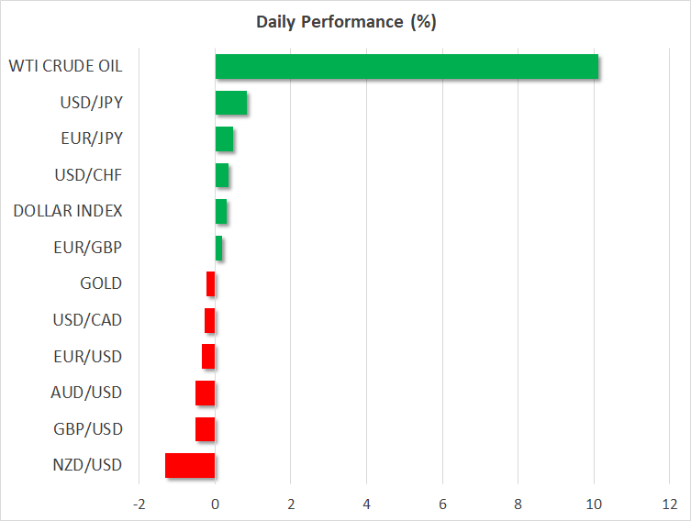Select the USD/CAD category label
The width and height of the screenshot is (691, 521).
(x=87, y=320)
